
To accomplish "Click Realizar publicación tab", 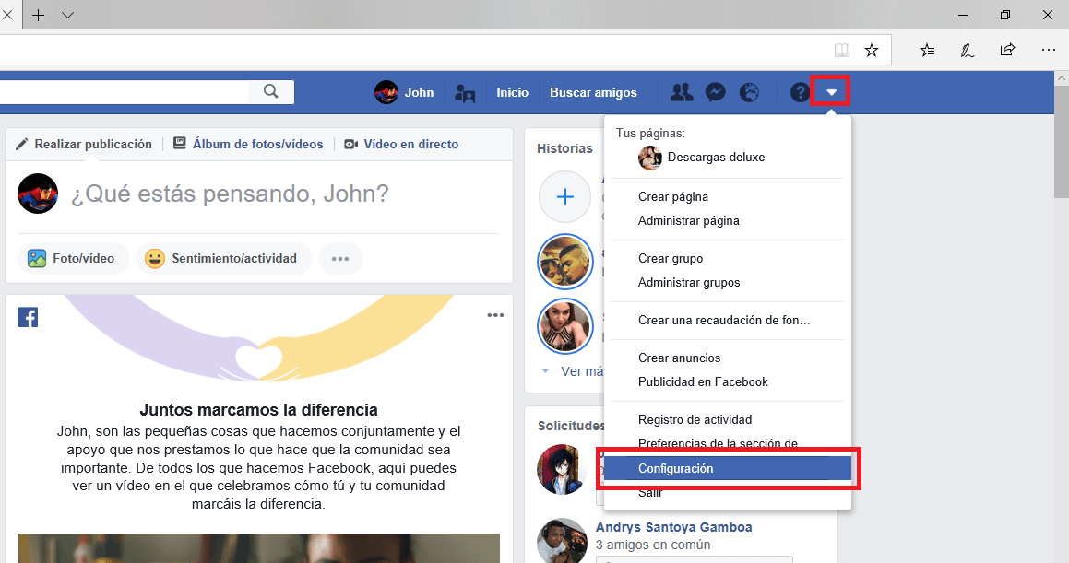I will (84, 144).
